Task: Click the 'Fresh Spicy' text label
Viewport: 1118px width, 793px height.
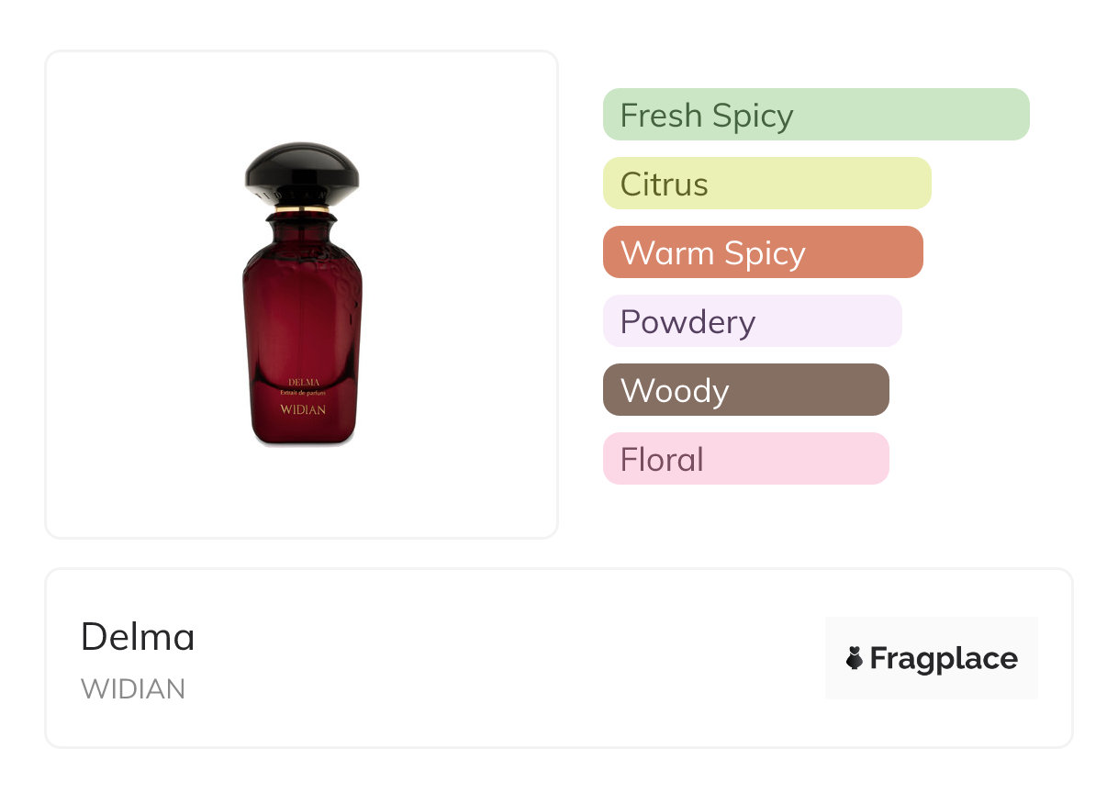Action: click(x=706, y=116)
